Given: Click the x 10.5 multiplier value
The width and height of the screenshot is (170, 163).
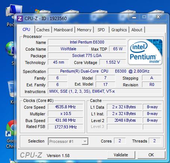Looking at the screenshot, I should point(65,114).
